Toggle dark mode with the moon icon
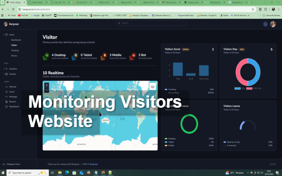Viewport: 282px width, 176px height. 265,24
